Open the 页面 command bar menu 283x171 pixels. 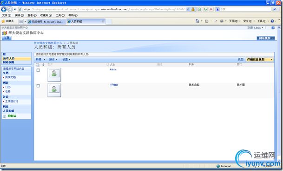click(x=235, y=21)
